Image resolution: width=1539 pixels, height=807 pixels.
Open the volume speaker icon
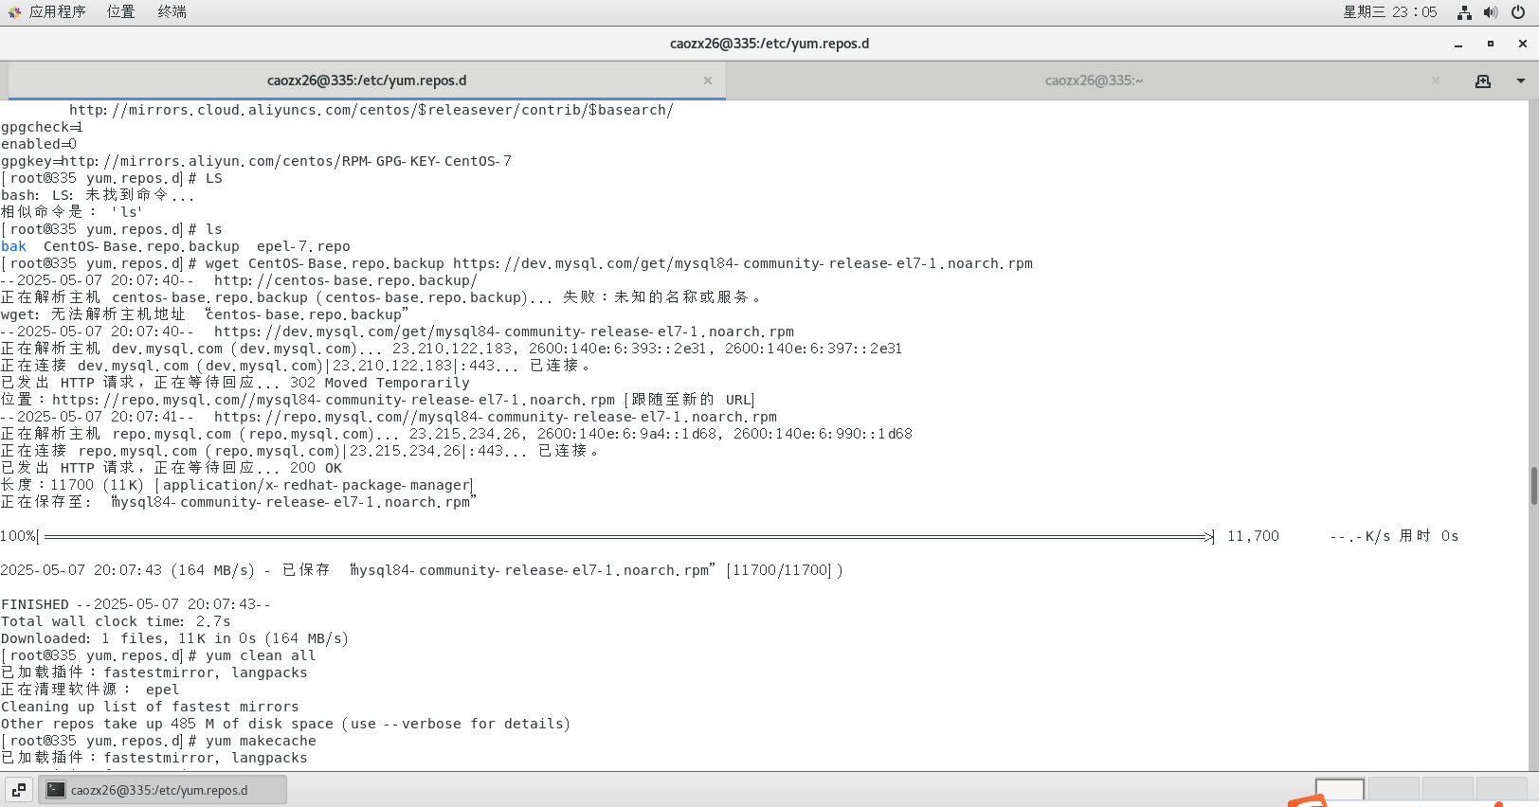tap(1491, 12)
